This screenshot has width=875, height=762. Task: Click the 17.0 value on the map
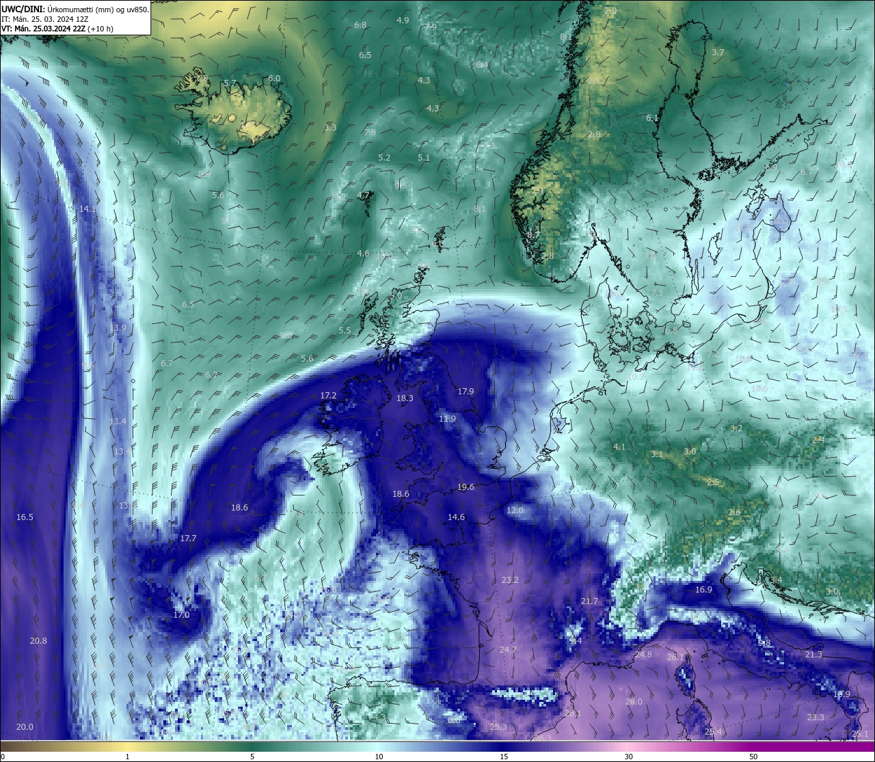pyautogui.click(x=181, y=615)
